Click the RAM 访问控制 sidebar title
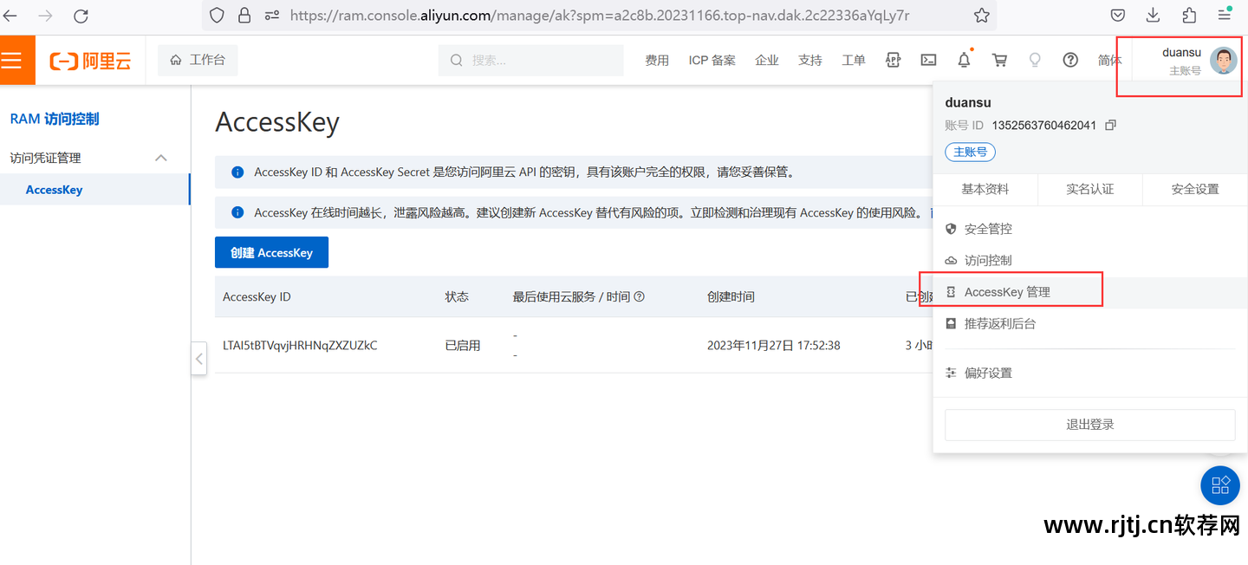 55,119
